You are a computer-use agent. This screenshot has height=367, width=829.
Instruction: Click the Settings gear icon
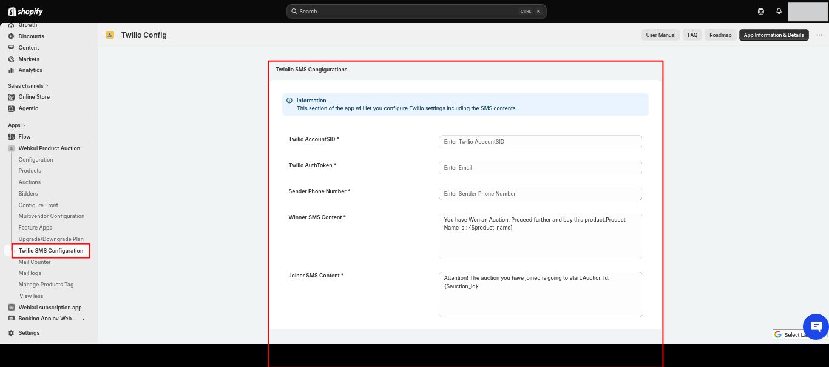[x=12, y=333]
